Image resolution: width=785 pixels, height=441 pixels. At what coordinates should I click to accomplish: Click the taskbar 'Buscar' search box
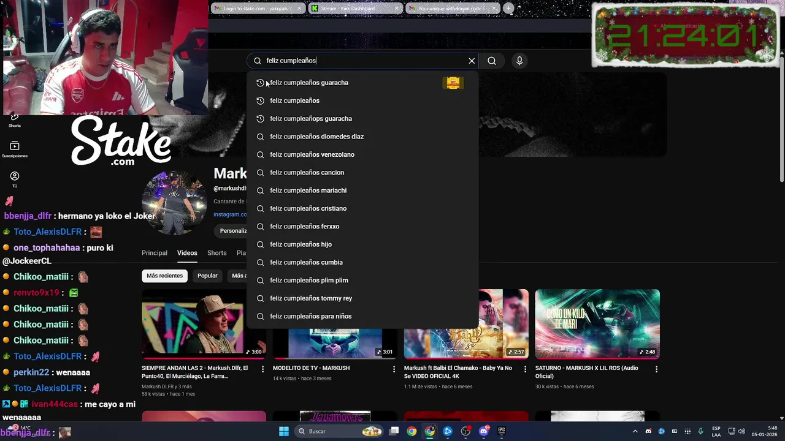coord(339,431)
